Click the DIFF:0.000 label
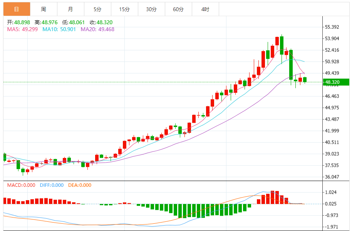 (52, 185)
